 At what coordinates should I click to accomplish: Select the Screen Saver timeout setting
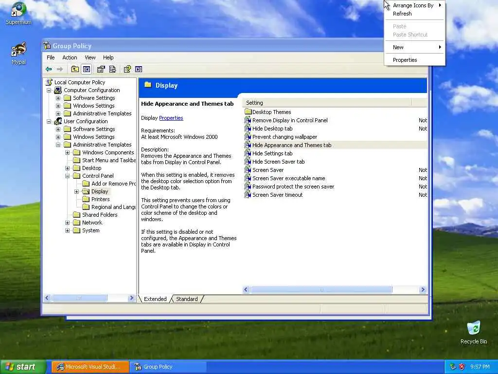click(x=336, y=195)
